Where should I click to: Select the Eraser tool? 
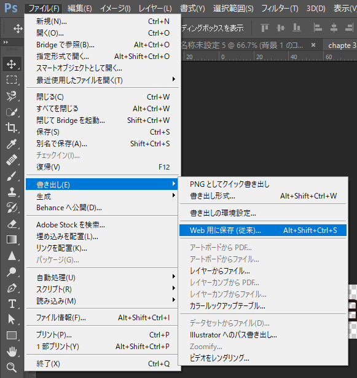point(12,224)
